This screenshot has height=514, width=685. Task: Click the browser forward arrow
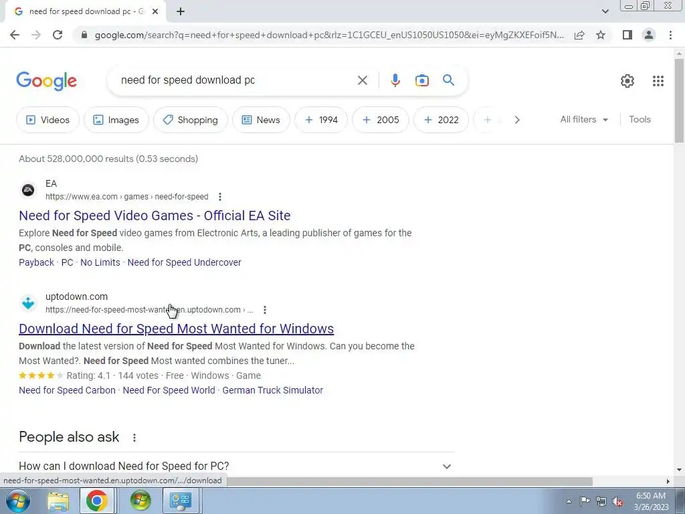[x=36, y=35]
